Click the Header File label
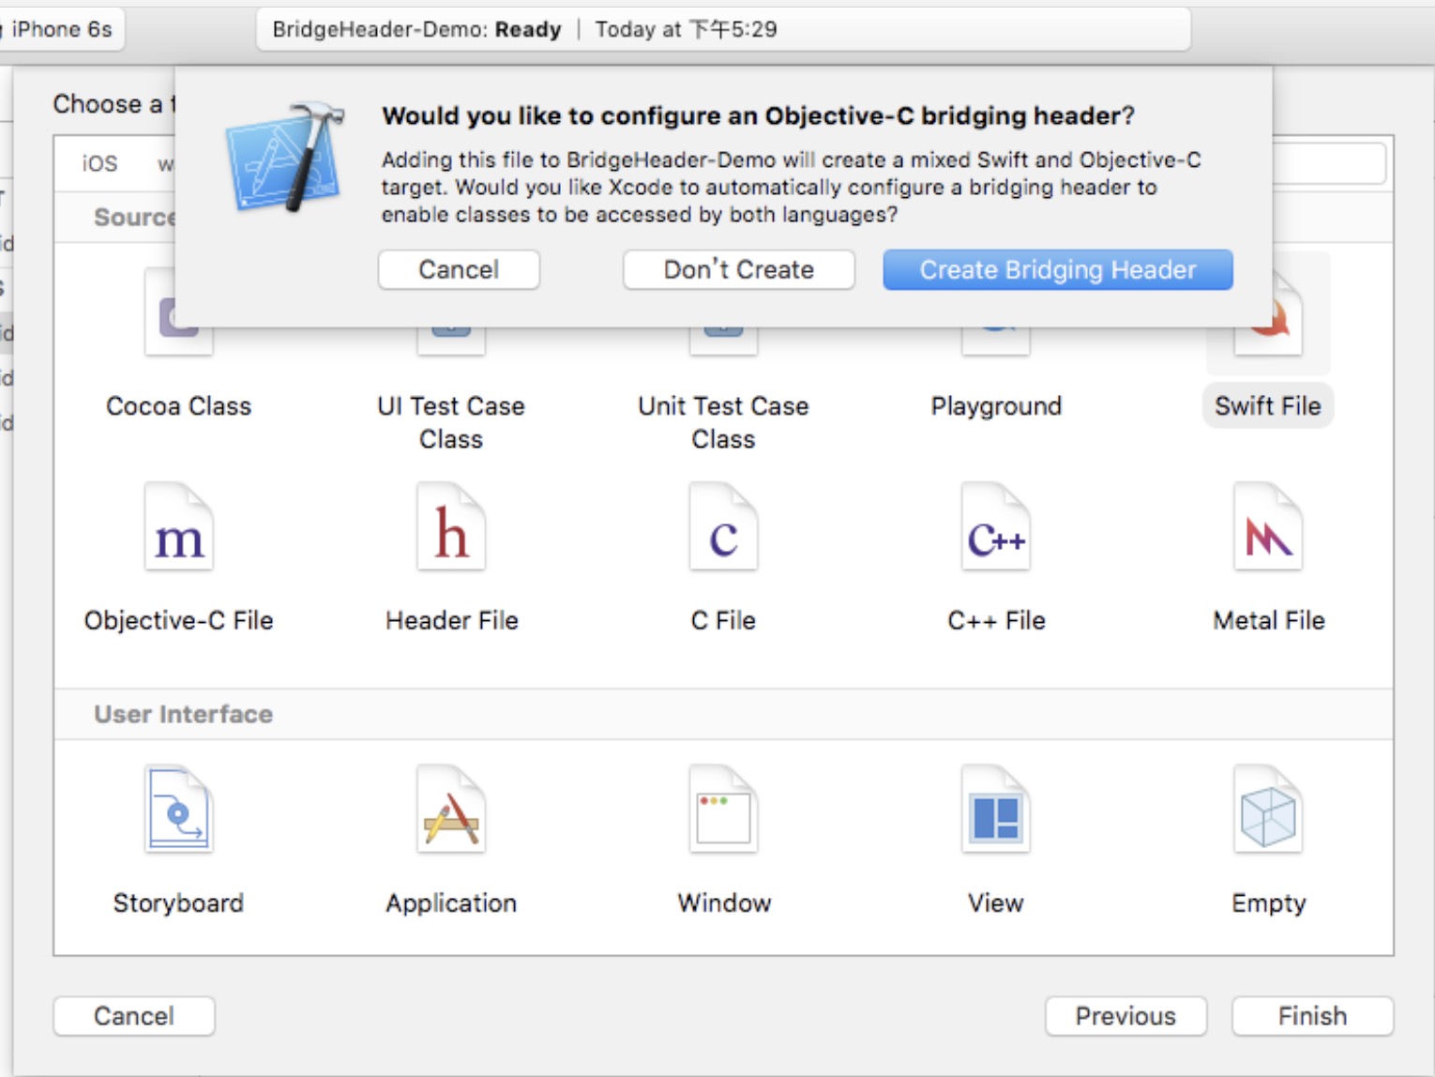The height and width of the screenshot is (1077, 1435). (451, 620)
